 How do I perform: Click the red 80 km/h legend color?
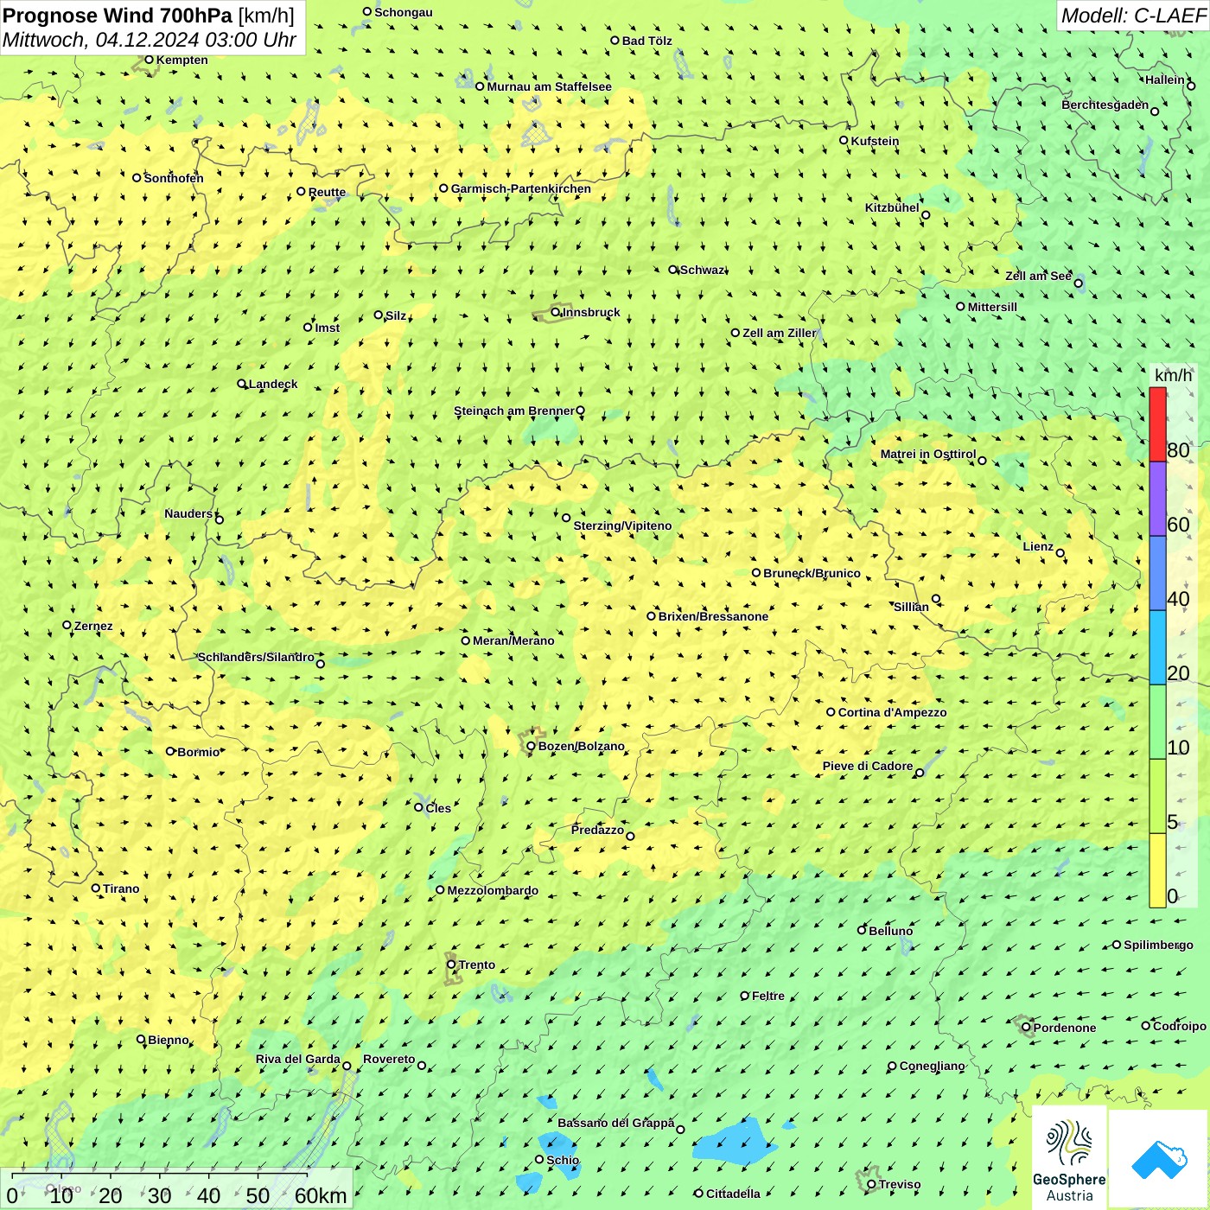click(1157, 424)
